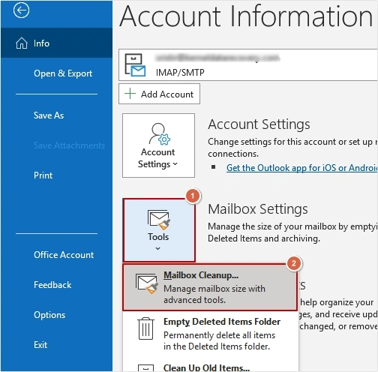Click the Account Information title

(246, 16)
